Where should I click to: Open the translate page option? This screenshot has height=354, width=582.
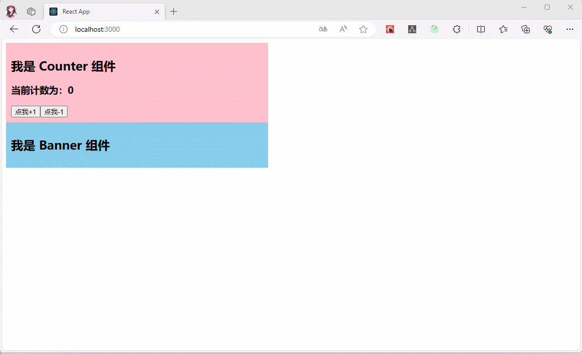323,29
